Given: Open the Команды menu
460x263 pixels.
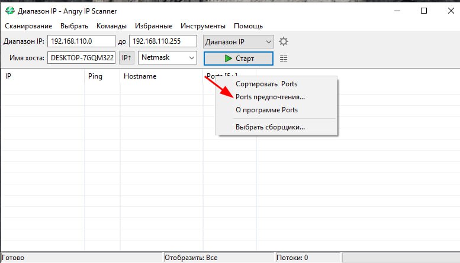Looking at the screenshot, I should (111, 26).
